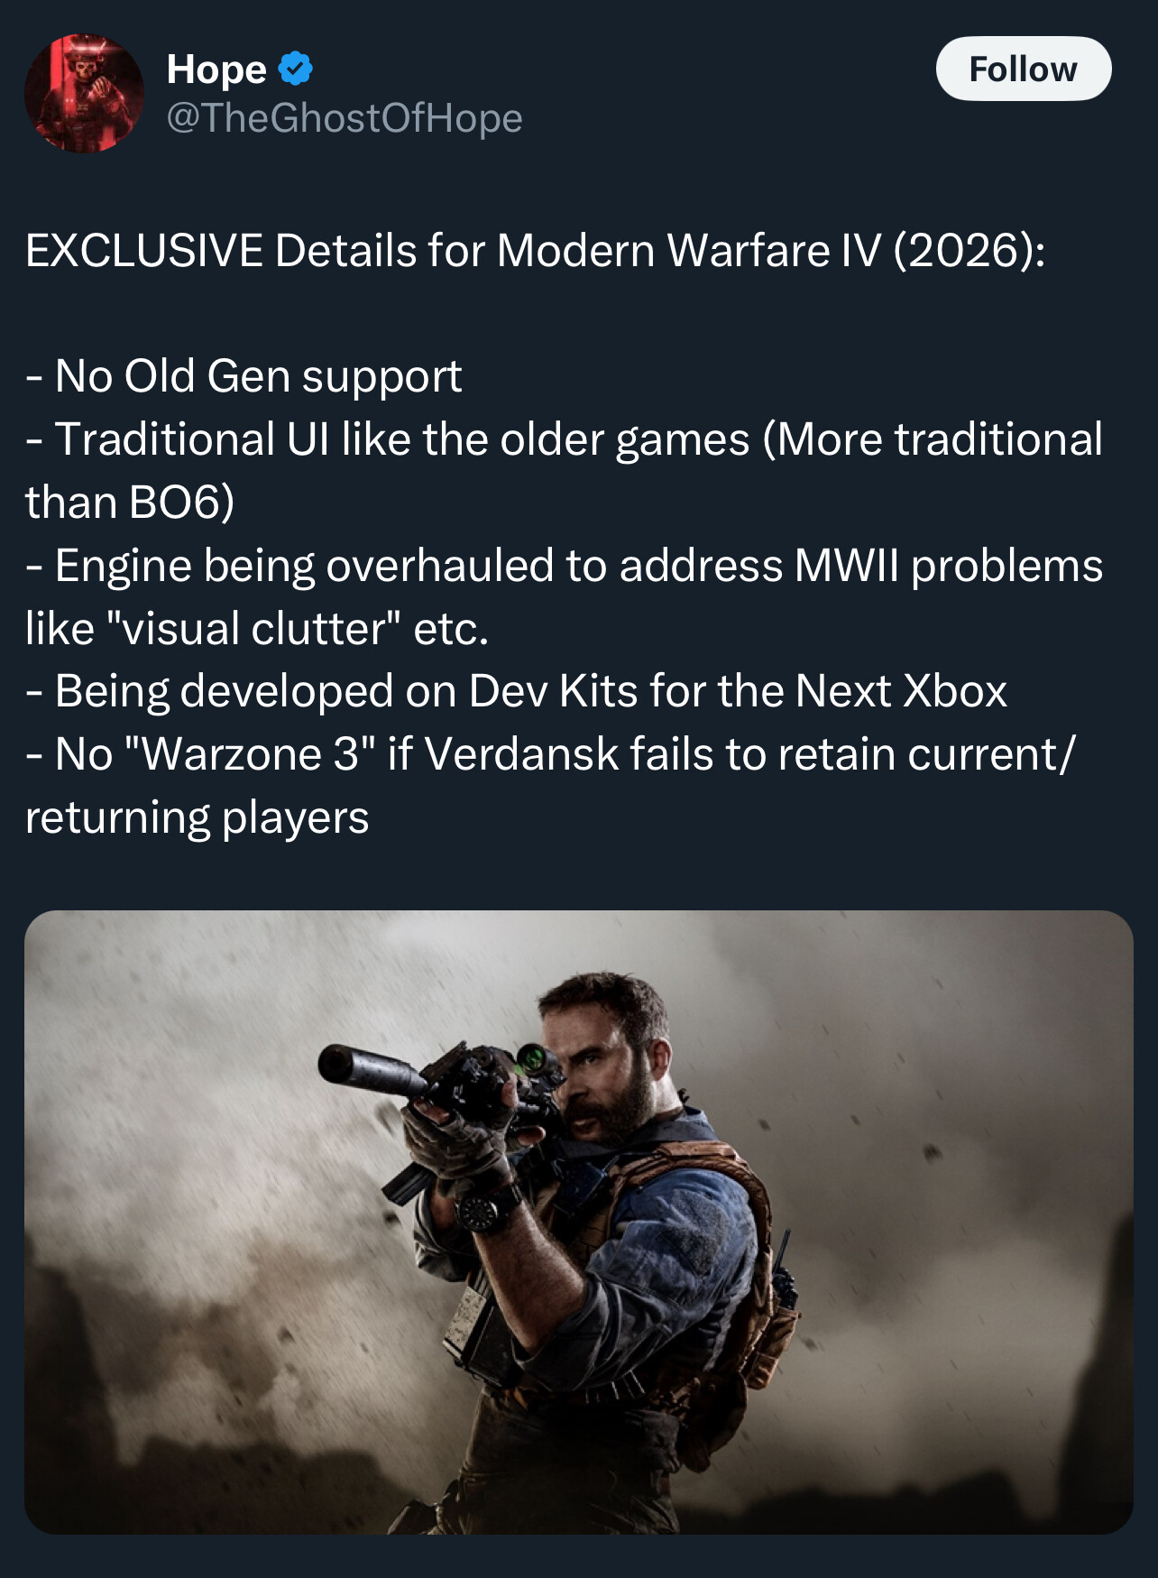Click the No Old Gen support line
Screen dimensions: 1158x1578
[244, 376]
